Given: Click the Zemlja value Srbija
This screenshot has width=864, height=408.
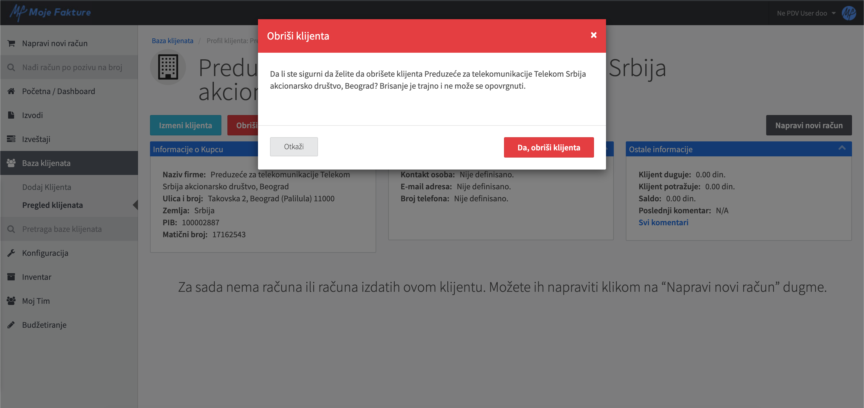Looking at the screenshot, I should coord(204,210).
